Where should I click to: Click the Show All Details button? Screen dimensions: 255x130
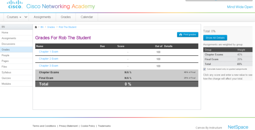click(x=215, y=38)
